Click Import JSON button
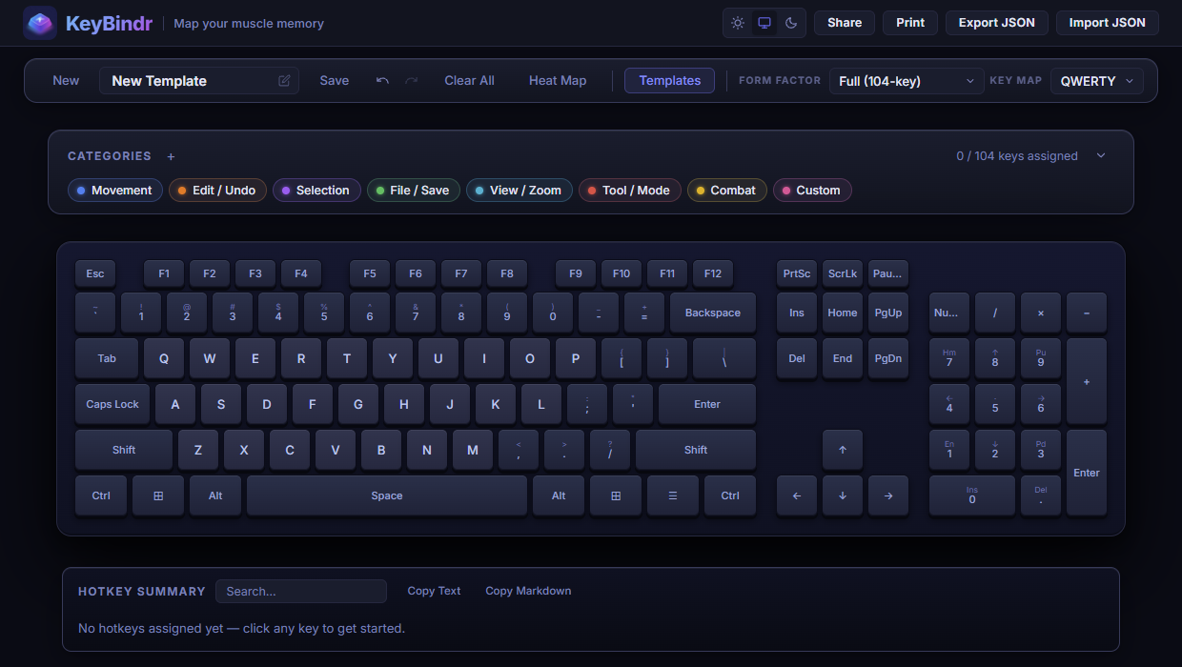The image size is (1182, 667). (1108, 23)
